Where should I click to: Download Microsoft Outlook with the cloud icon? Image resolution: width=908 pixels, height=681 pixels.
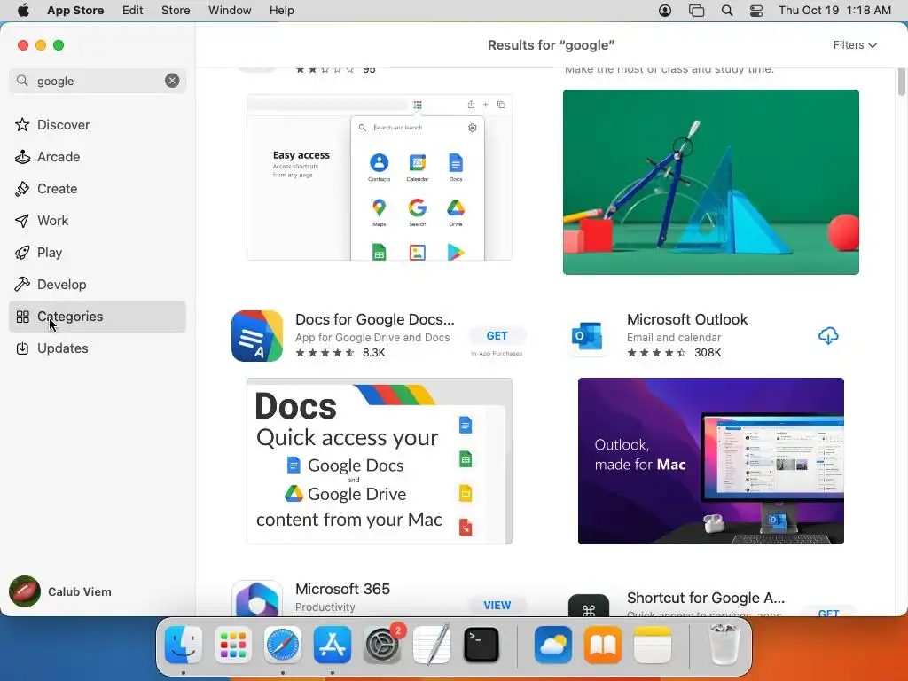828,336
